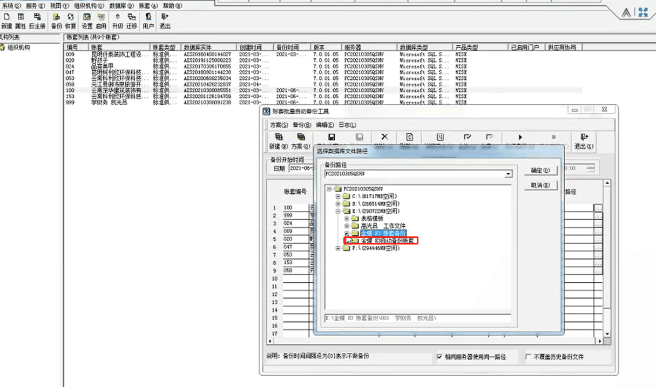This screenshot has height=387, width=656.
Task: Click the 新建 icon in the main toolbar
Action: (x=6, y=20)
